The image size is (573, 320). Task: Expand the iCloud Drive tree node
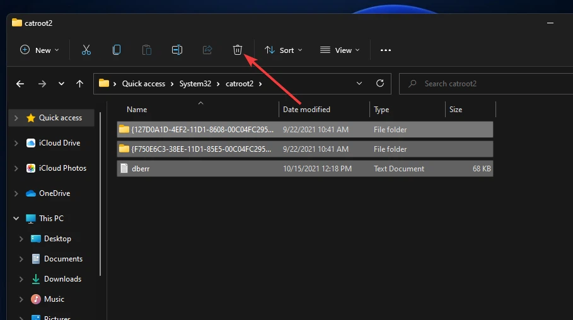pyautogui.click(x=16, y=143)
